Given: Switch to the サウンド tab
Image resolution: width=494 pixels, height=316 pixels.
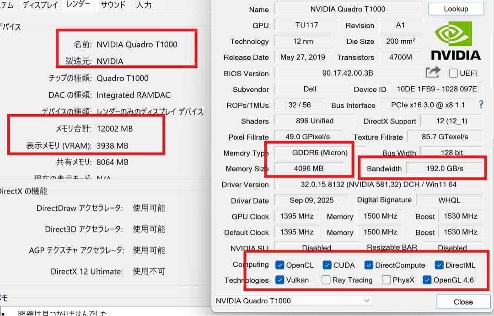Looking at the screenshot, I should [x=113, y=5].
